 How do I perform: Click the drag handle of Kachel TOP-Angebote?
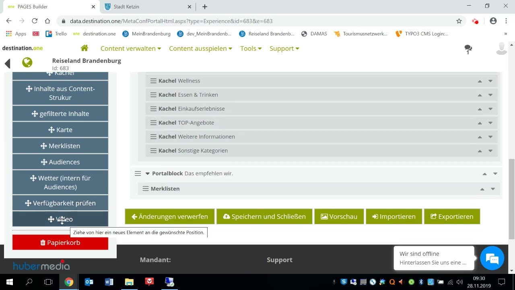153,123
